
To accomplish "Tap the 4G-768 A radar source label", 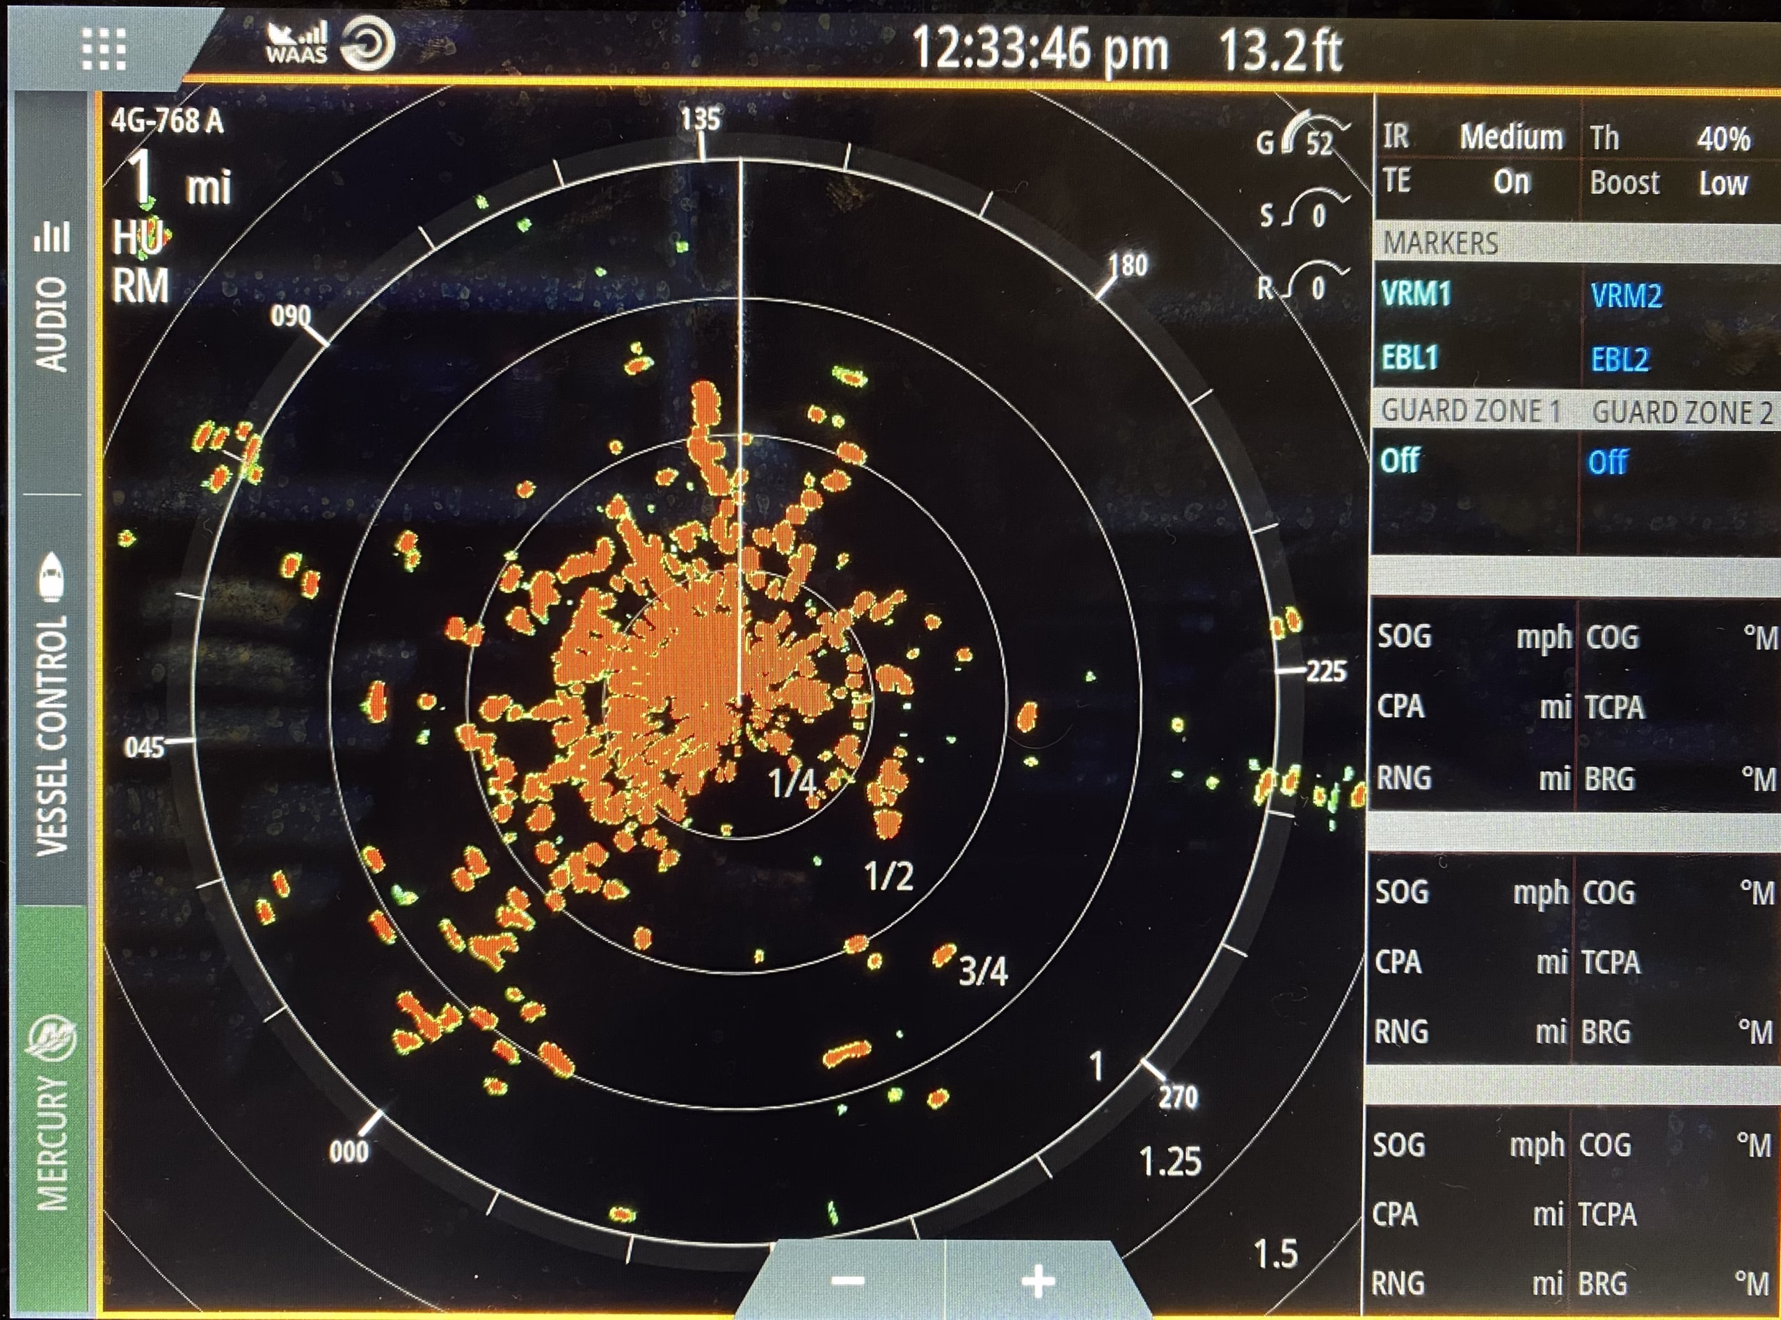I will click(x=167, y=120).
